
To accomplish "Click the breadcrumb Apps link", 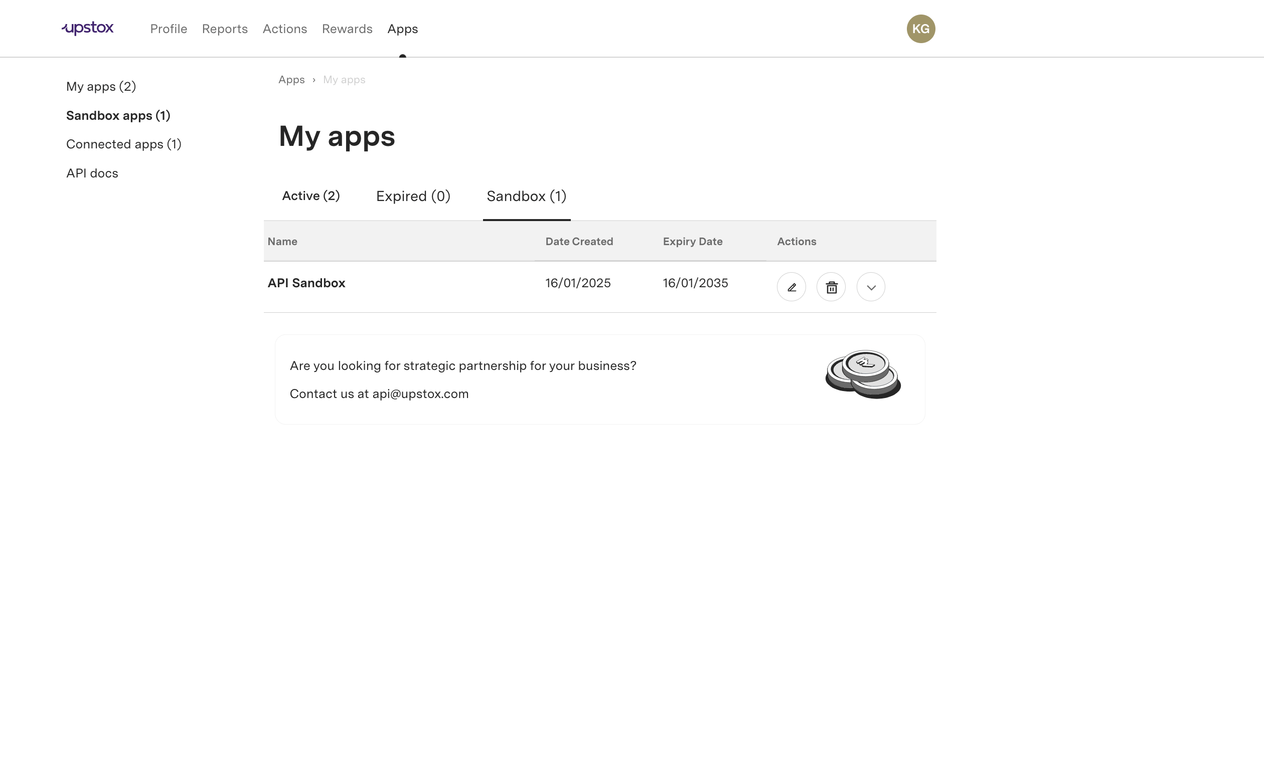I will [291, 79].
